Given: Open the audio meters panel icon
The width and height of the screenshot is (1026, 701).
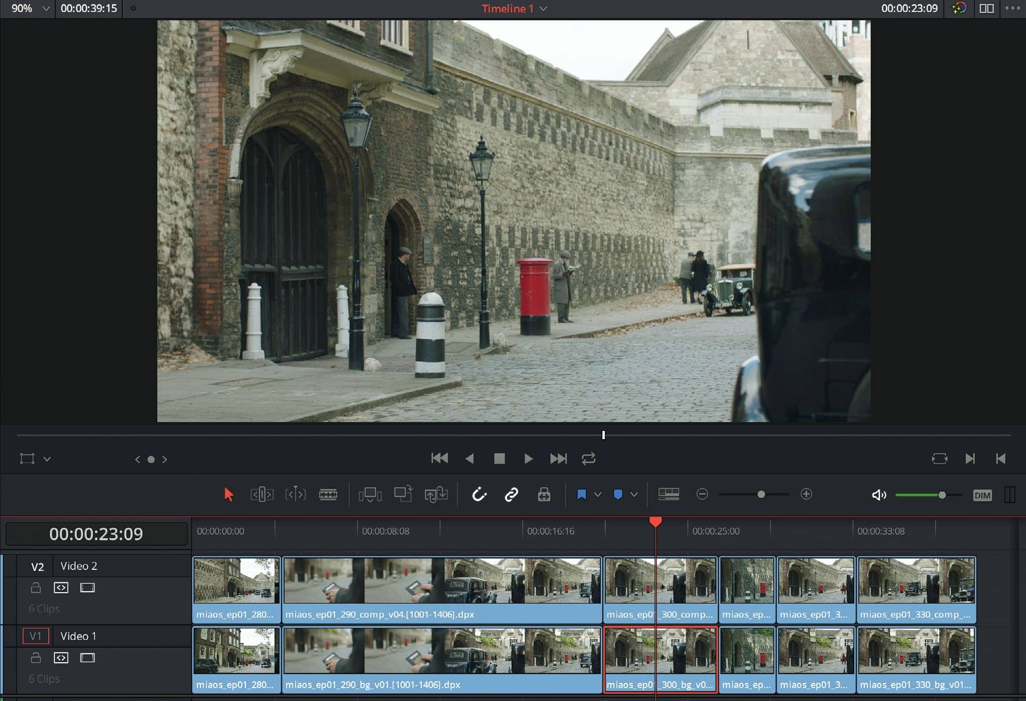Looking at the screenshot, I should click(1009, 495).
